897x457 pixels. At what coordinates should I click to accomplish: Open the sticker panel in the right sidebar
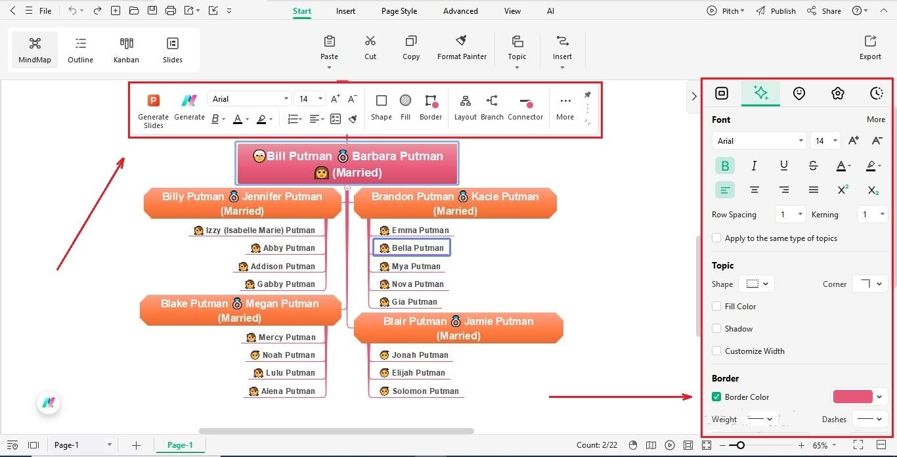(x=799, y=93)
